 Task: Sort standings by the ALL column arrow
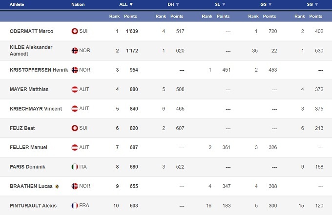pyautogui.click(x=131, y=4)
